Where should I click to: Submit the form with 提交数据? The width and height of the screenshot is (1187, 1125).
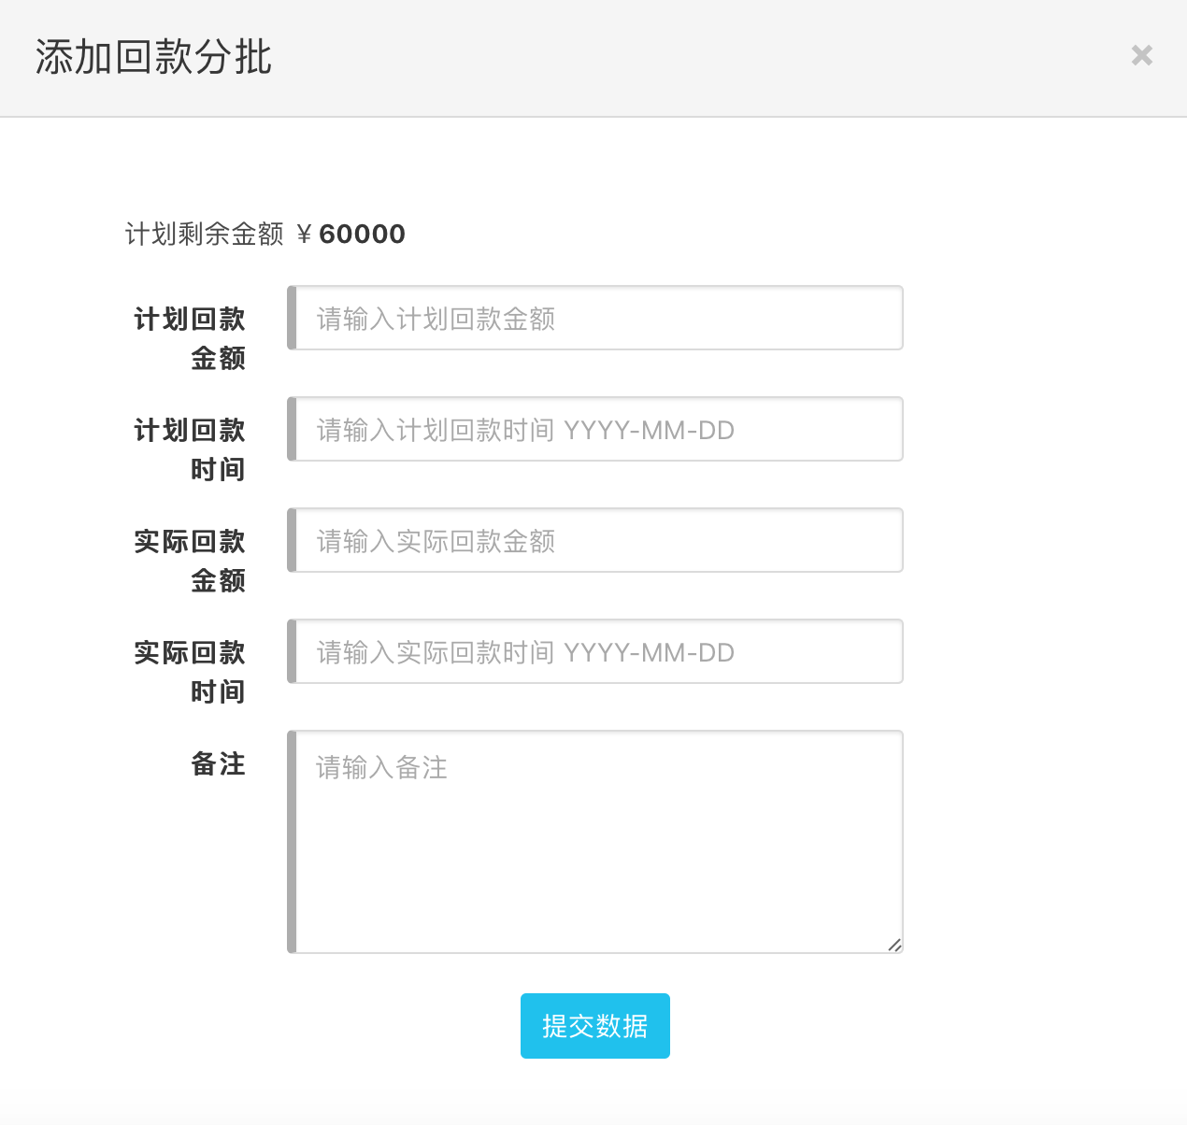coord(594,1026)
